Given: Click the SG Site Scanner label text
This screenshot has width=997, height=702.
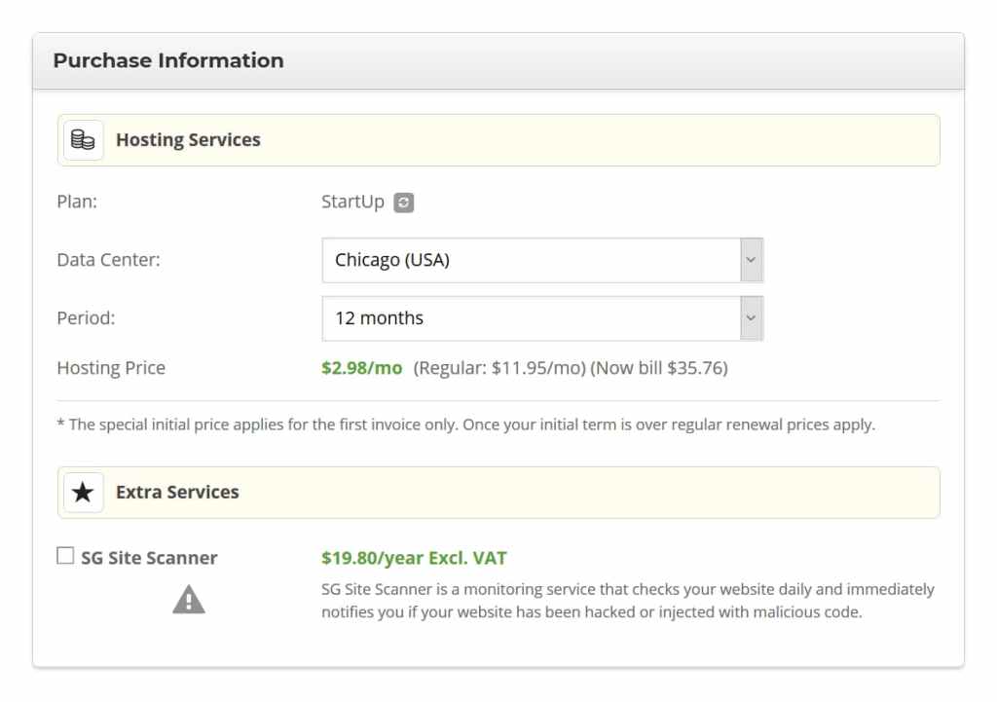Looking at the screenshot, I should coord(149,558).
